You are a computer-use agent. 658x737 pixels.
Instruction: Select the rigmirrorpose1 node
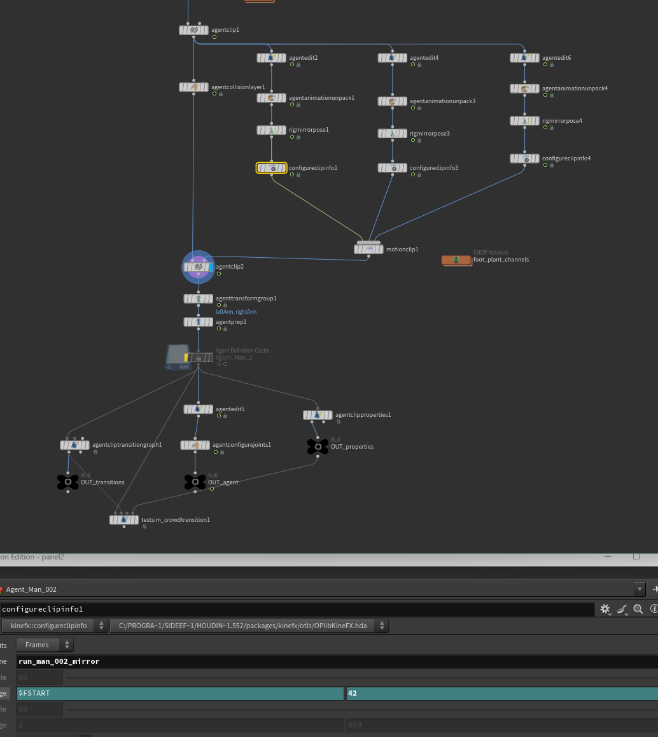tap(271, 130)
